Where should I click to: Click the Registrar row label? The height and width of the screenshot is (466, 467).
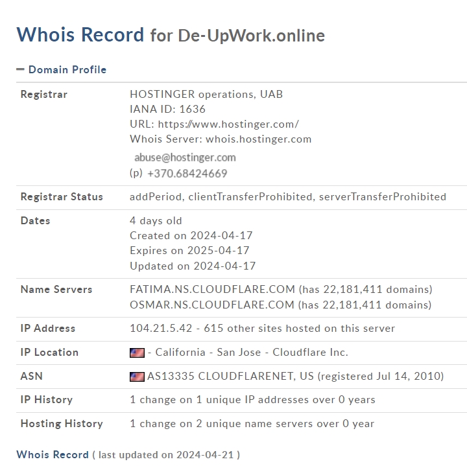pyautogui.click(x=44, y=95)
